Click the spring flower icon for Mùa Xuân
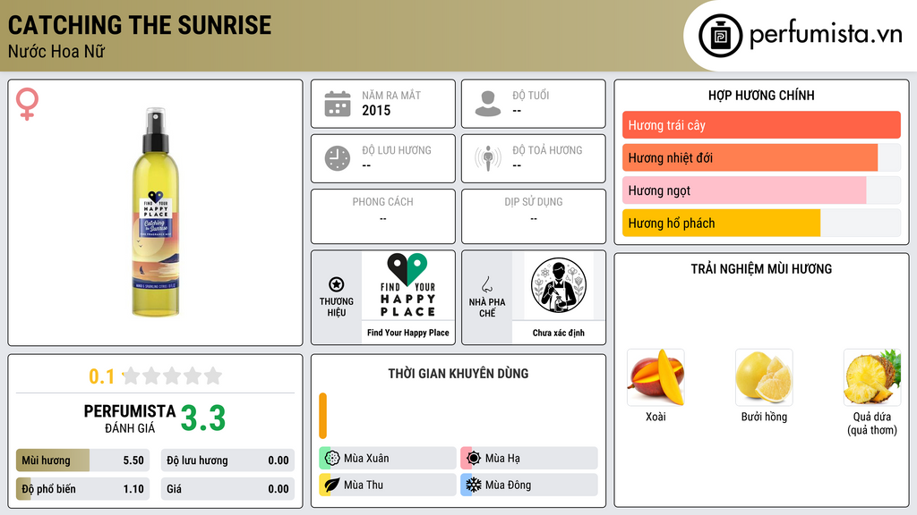The height and width of the screenshot is (515, 917). coord(332,458)
